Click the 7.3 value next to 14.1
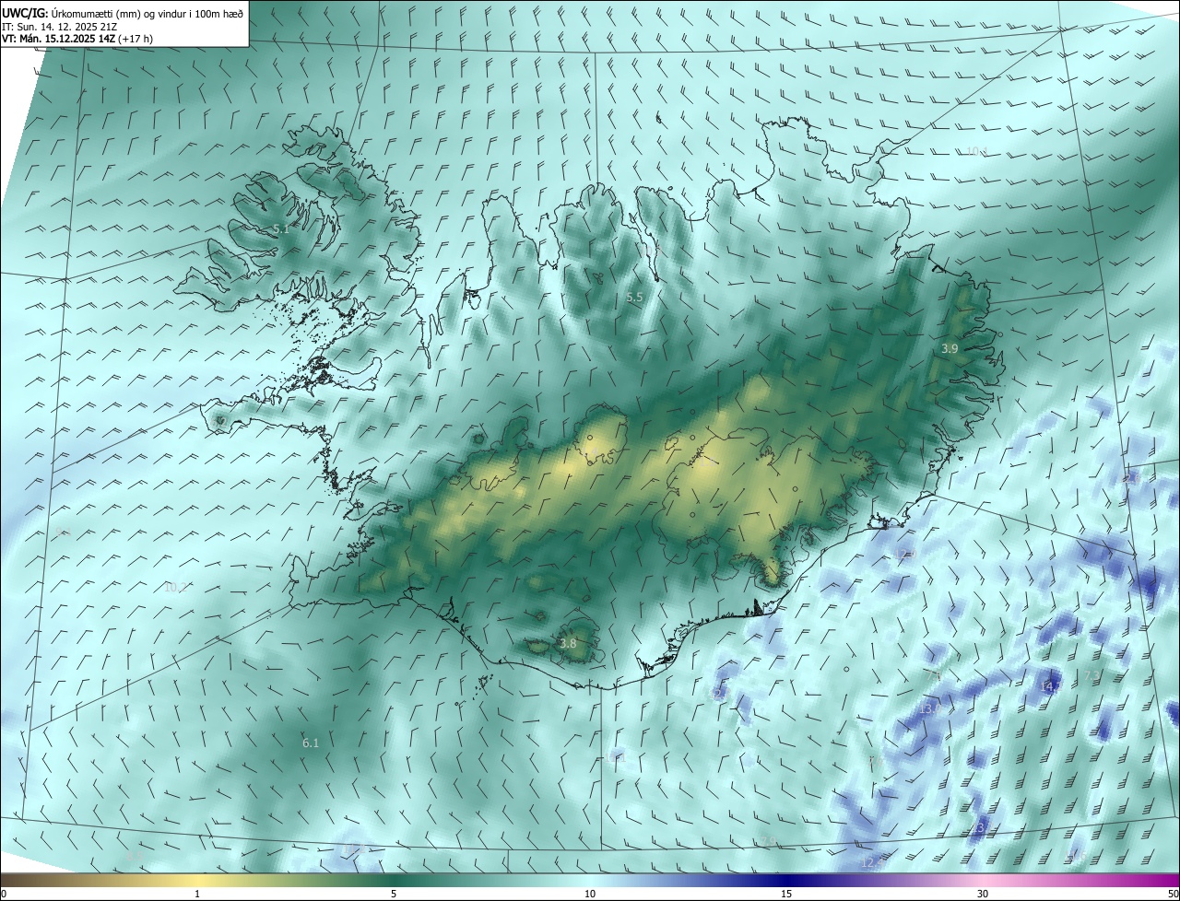Screen dimensions: 1180x901 coord(1091,676)
